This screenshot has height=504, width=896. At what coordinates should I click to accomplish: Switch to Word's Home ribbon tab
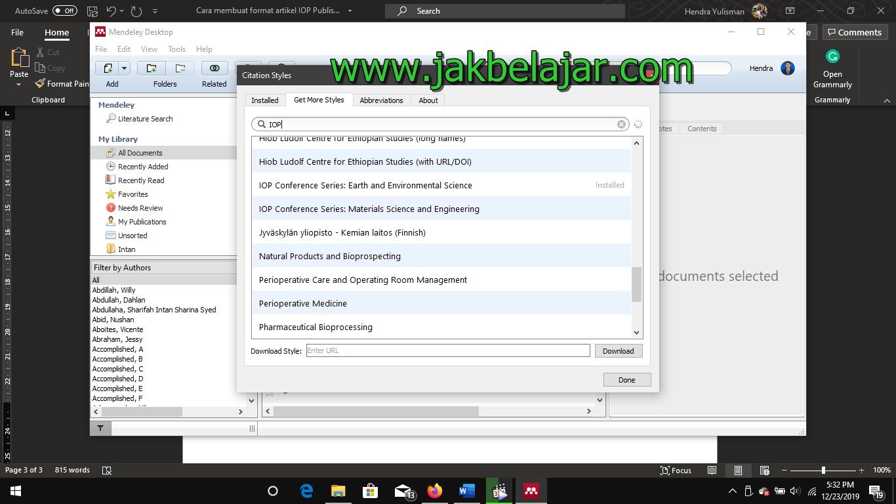point(56,32)
